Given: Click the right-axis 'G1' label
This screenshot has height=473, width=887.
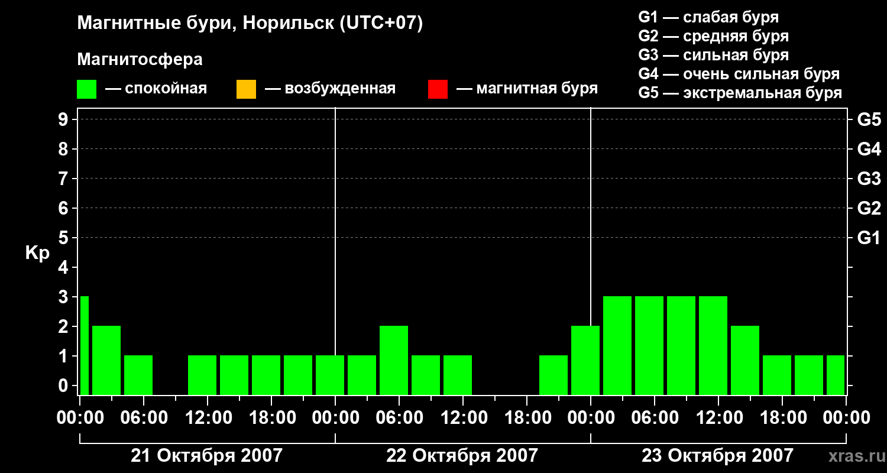Looking at the screenshot, I should [869, 238].
